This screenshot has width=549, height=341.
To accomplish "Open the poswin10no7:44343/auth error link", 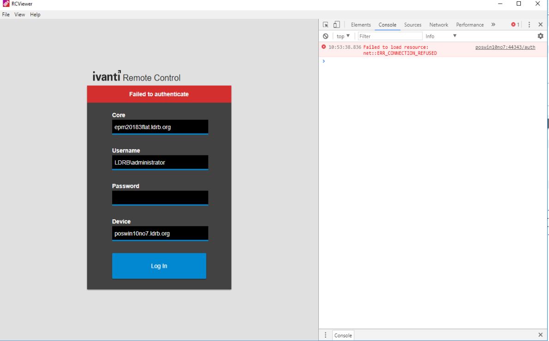I will coord(505,47).
